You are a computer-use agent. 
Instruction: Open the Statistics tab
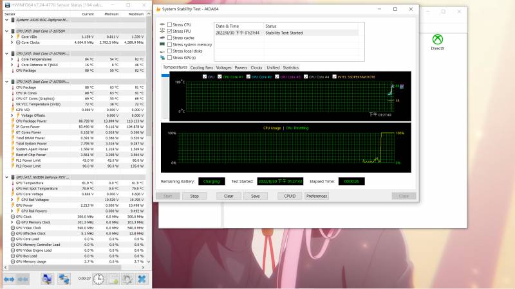tap(291, 67)
